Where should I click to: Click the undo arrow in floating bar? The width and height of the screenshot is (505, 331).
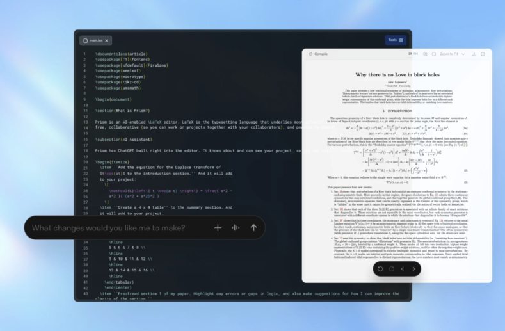[380, 269]
